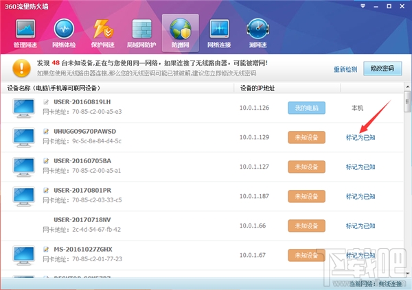
Task: Mark USER-20170801PR as known (标记为已知)
Action: coord(360,196)
